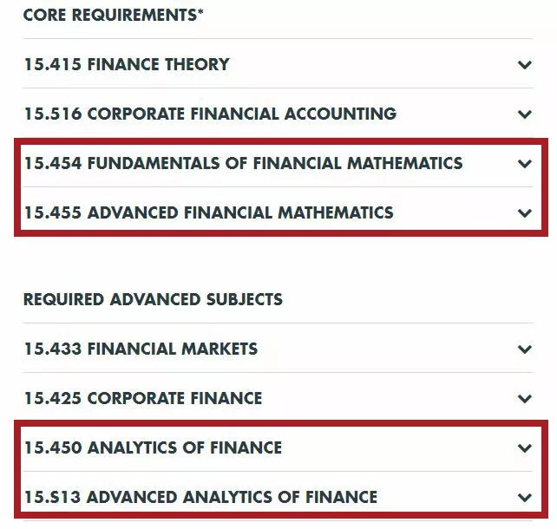The image size is (557, 529).
Task: Open the 15.415 Finance Theory title
Action: 127,64
